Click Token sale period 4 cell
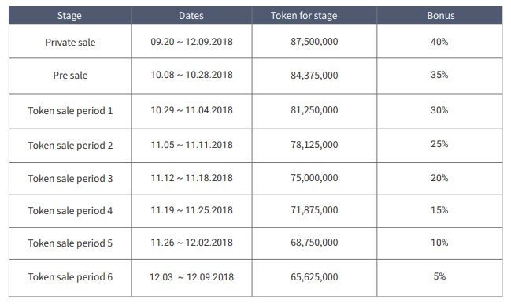This screenshot has width=511, height=304. click(70, 211)
